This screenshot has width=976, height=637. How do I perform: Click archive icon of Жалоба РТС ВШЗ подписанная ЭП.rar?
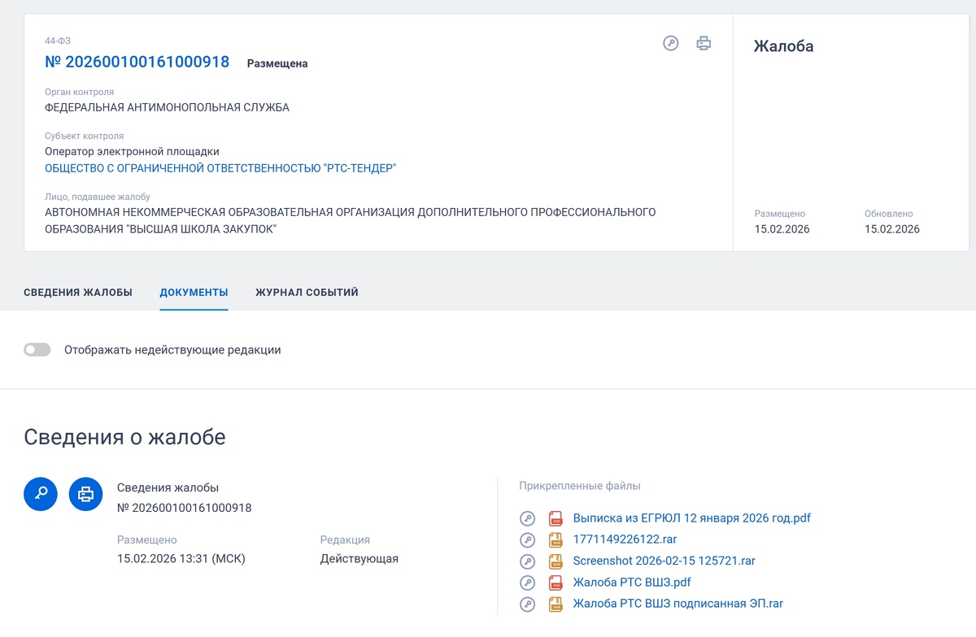coord(556,604)
